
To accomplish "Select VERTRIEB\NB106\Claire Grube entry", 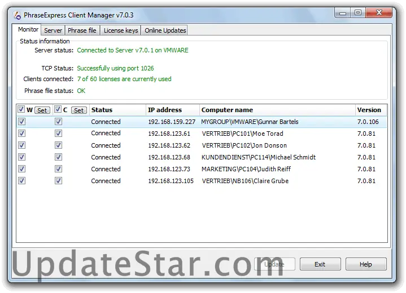I will point(245,181).
